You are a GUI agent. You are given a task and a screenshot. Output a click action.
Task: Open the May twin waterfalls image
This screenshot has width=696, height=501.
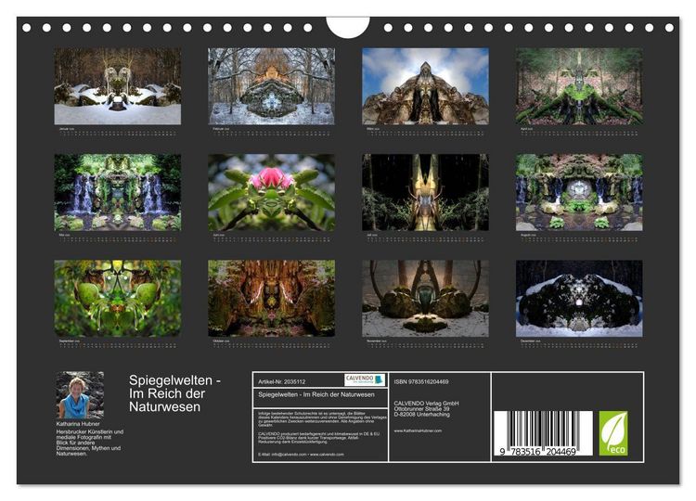coord(118,192)
